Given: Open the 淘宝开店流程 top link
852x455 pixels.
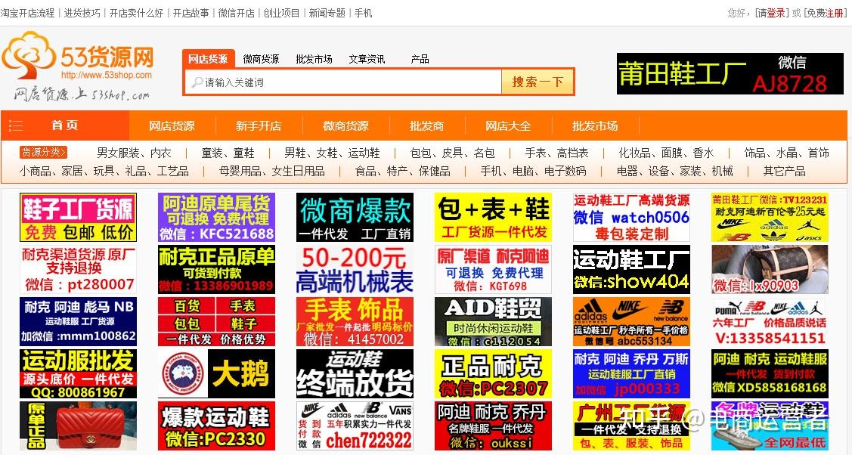Looking at the screenshot, I should point(27,13).
